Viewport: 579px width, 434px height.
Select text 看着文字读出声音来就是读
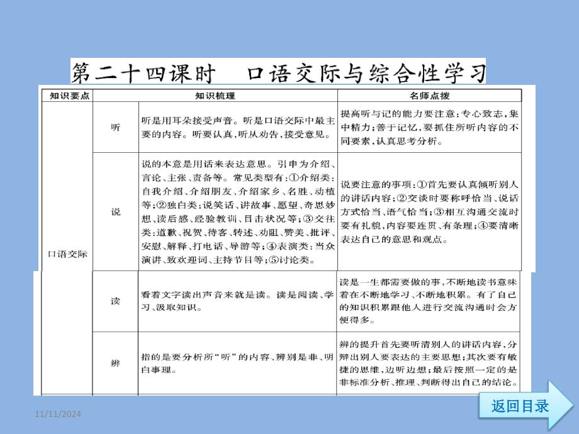203,294
